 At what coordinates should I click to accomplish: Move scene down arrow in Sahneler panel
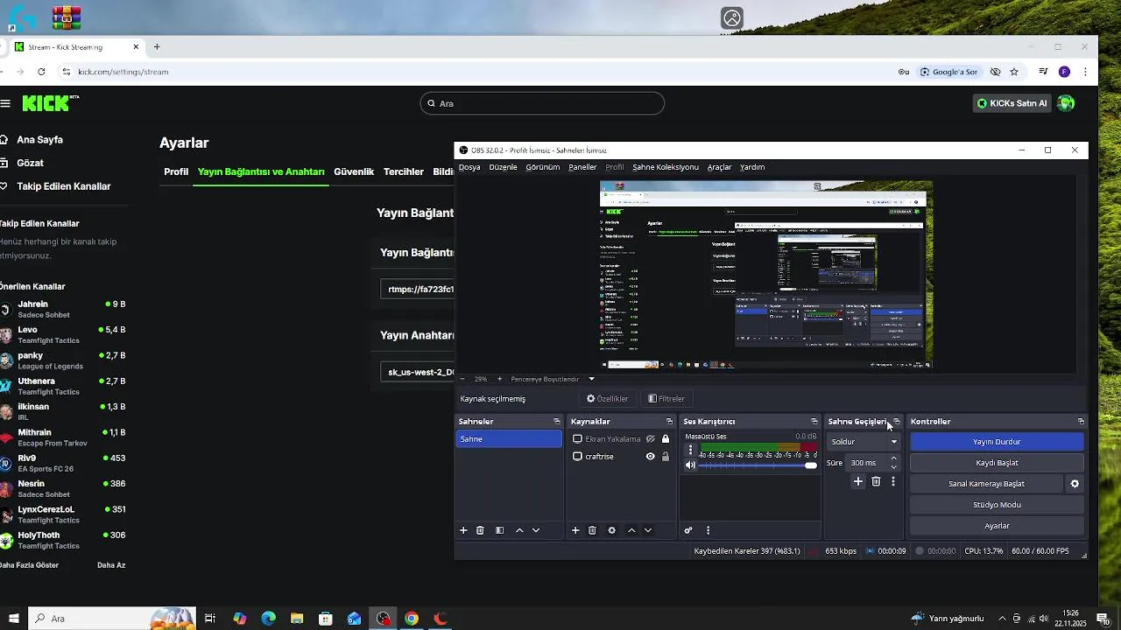pyautogui.click(x=536, y=530)
